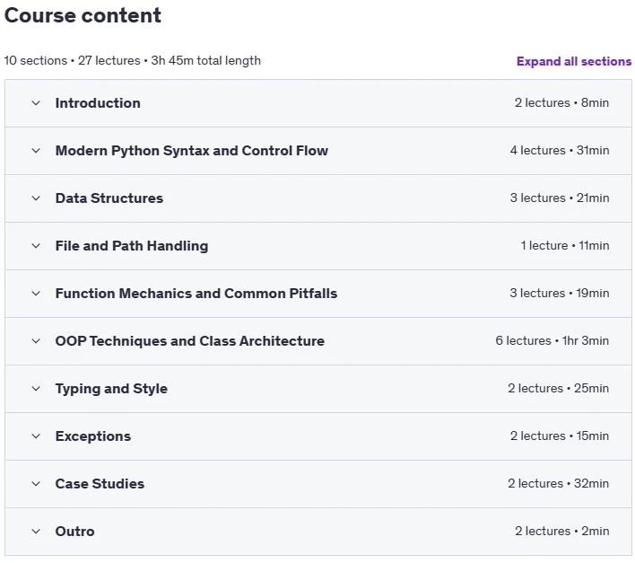Viewport: 635px width, 563px height.
Task: Click the Outro section title
Action: tap(74, 532)
